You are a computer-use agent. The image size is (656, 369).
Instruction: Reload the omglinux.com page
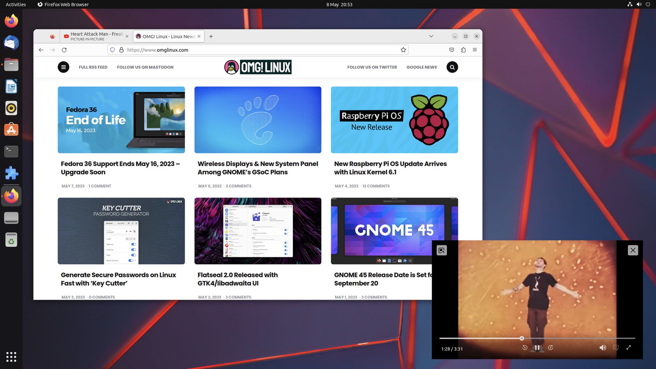point(64,50)
